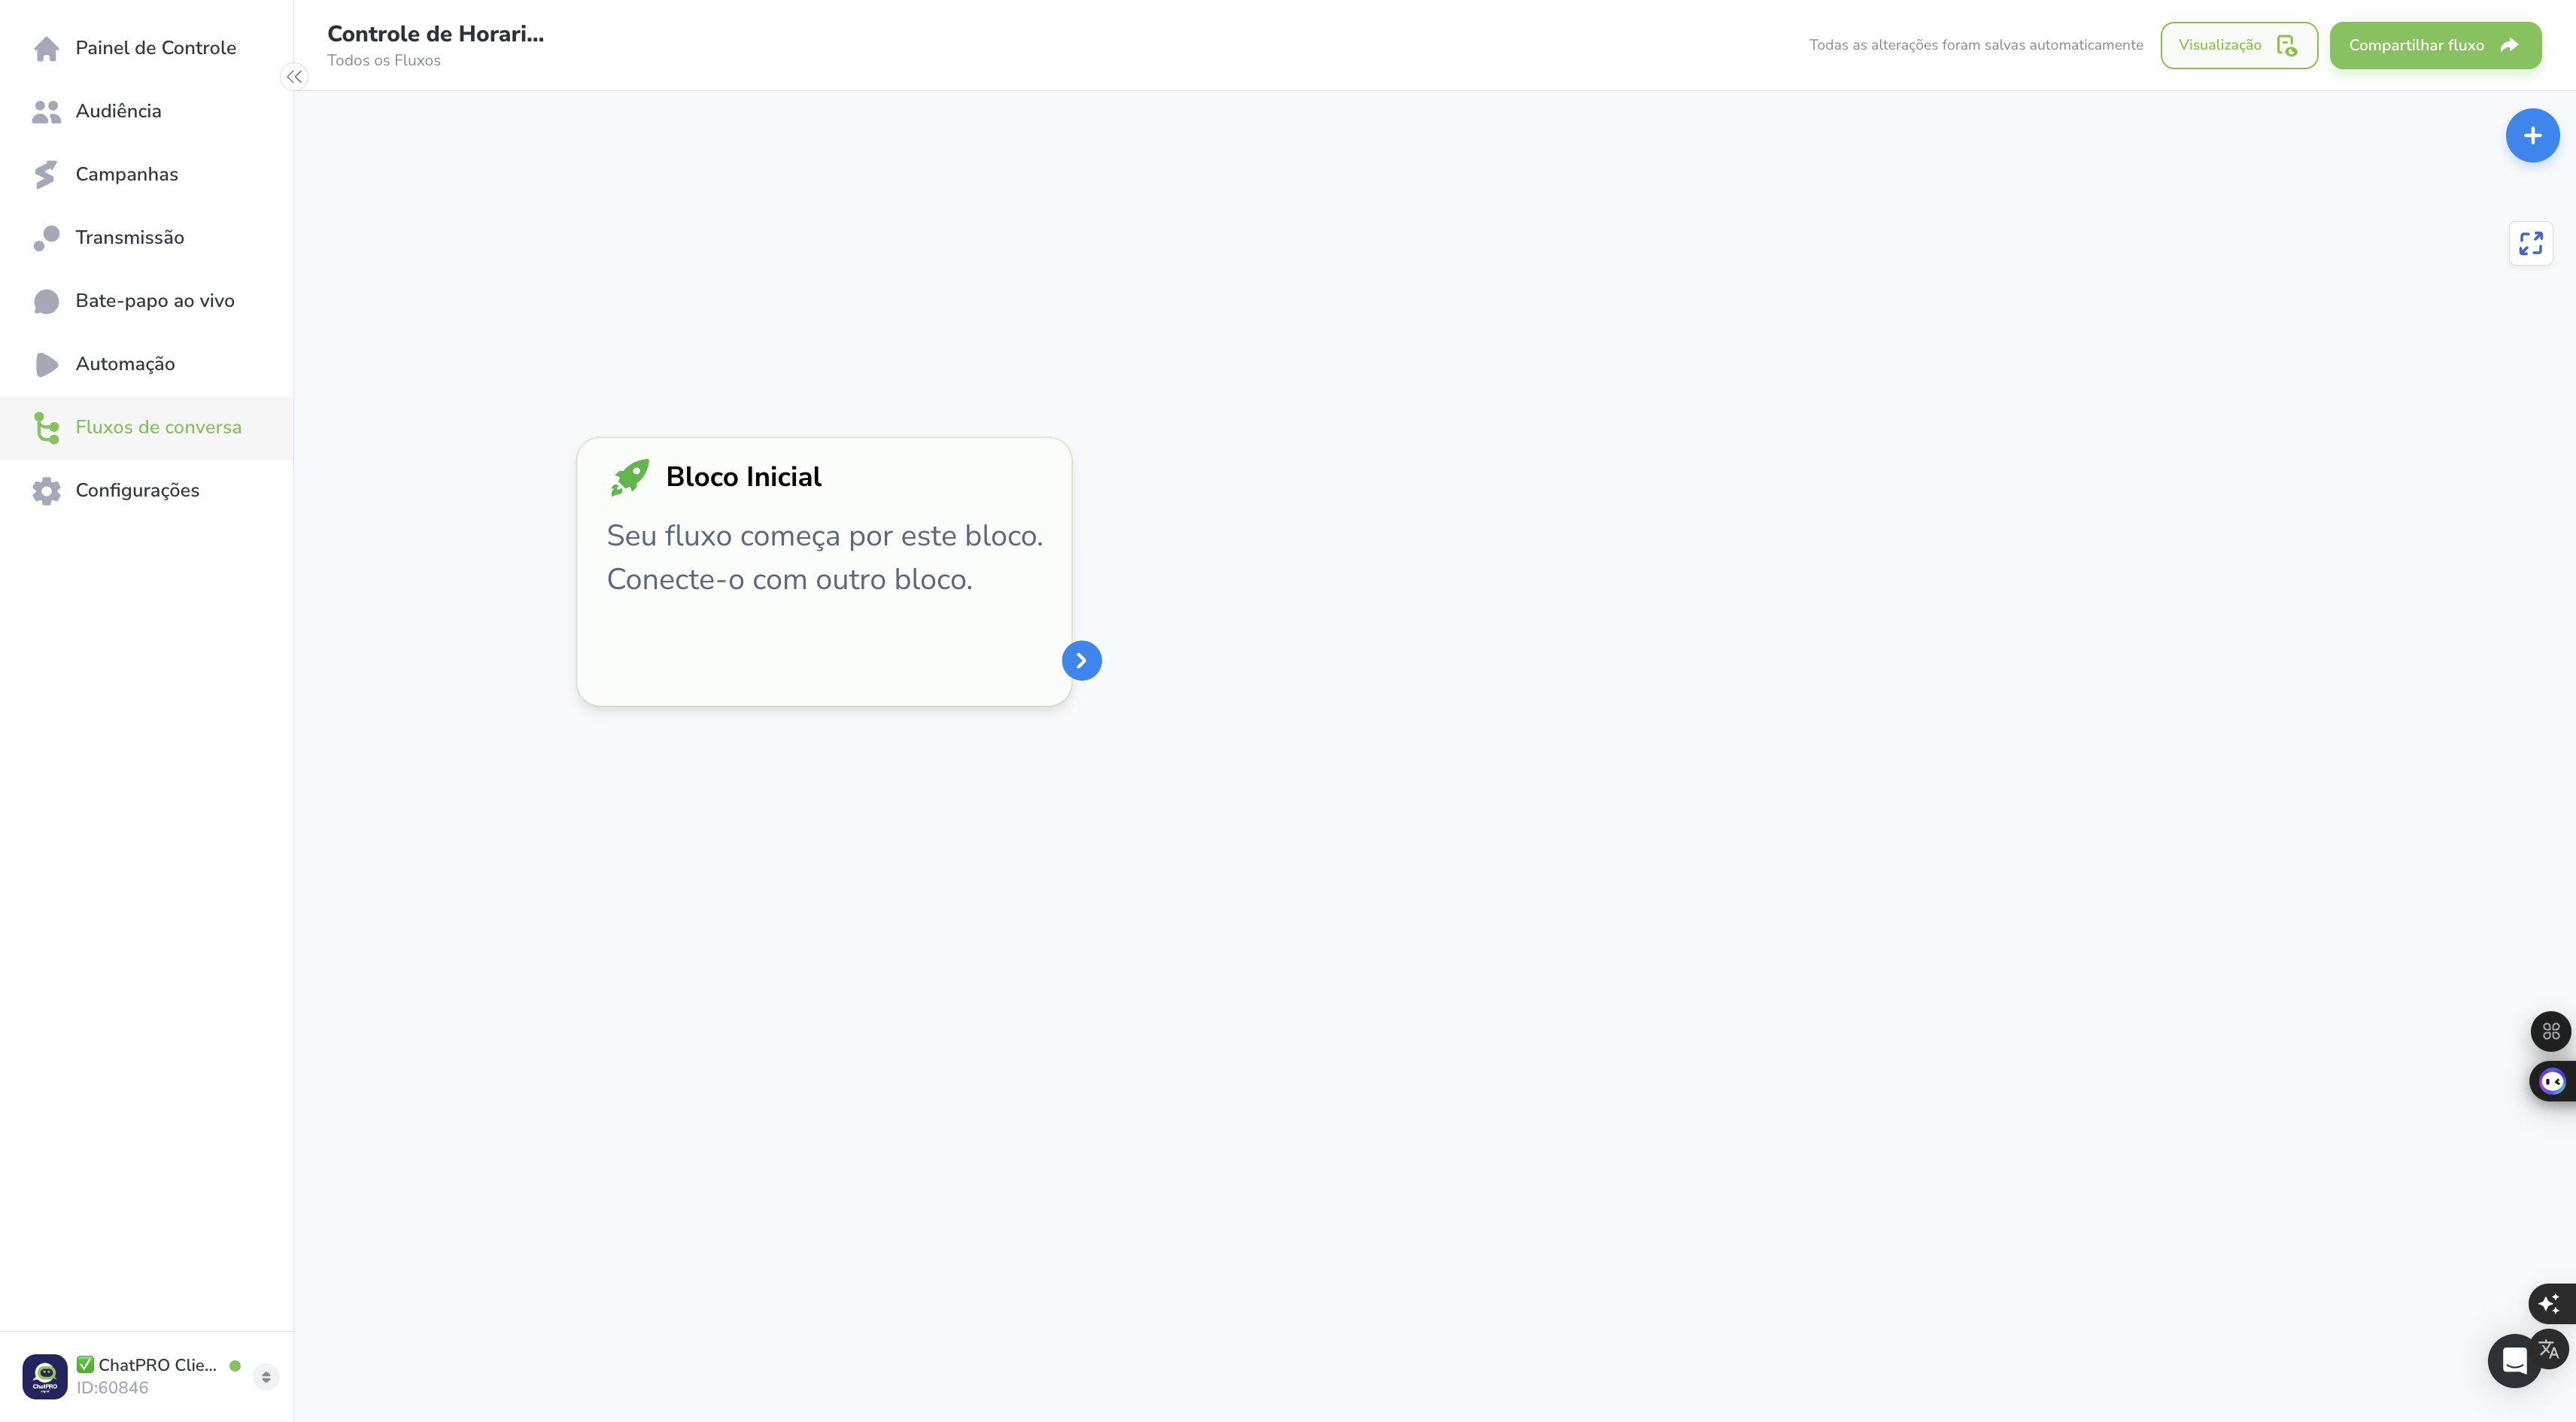Click the round robot-face extension icon
This screenshot has width=2576, height=1422.
click(2552, 1082)
